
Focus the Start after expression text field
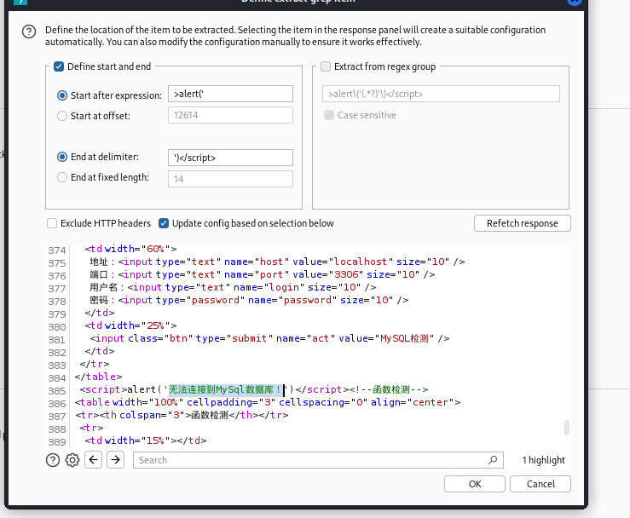click(x=230, y=95)
